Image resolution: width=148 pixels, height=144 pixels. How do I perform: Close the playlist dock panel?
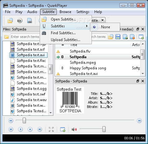[x=143, y=29]
